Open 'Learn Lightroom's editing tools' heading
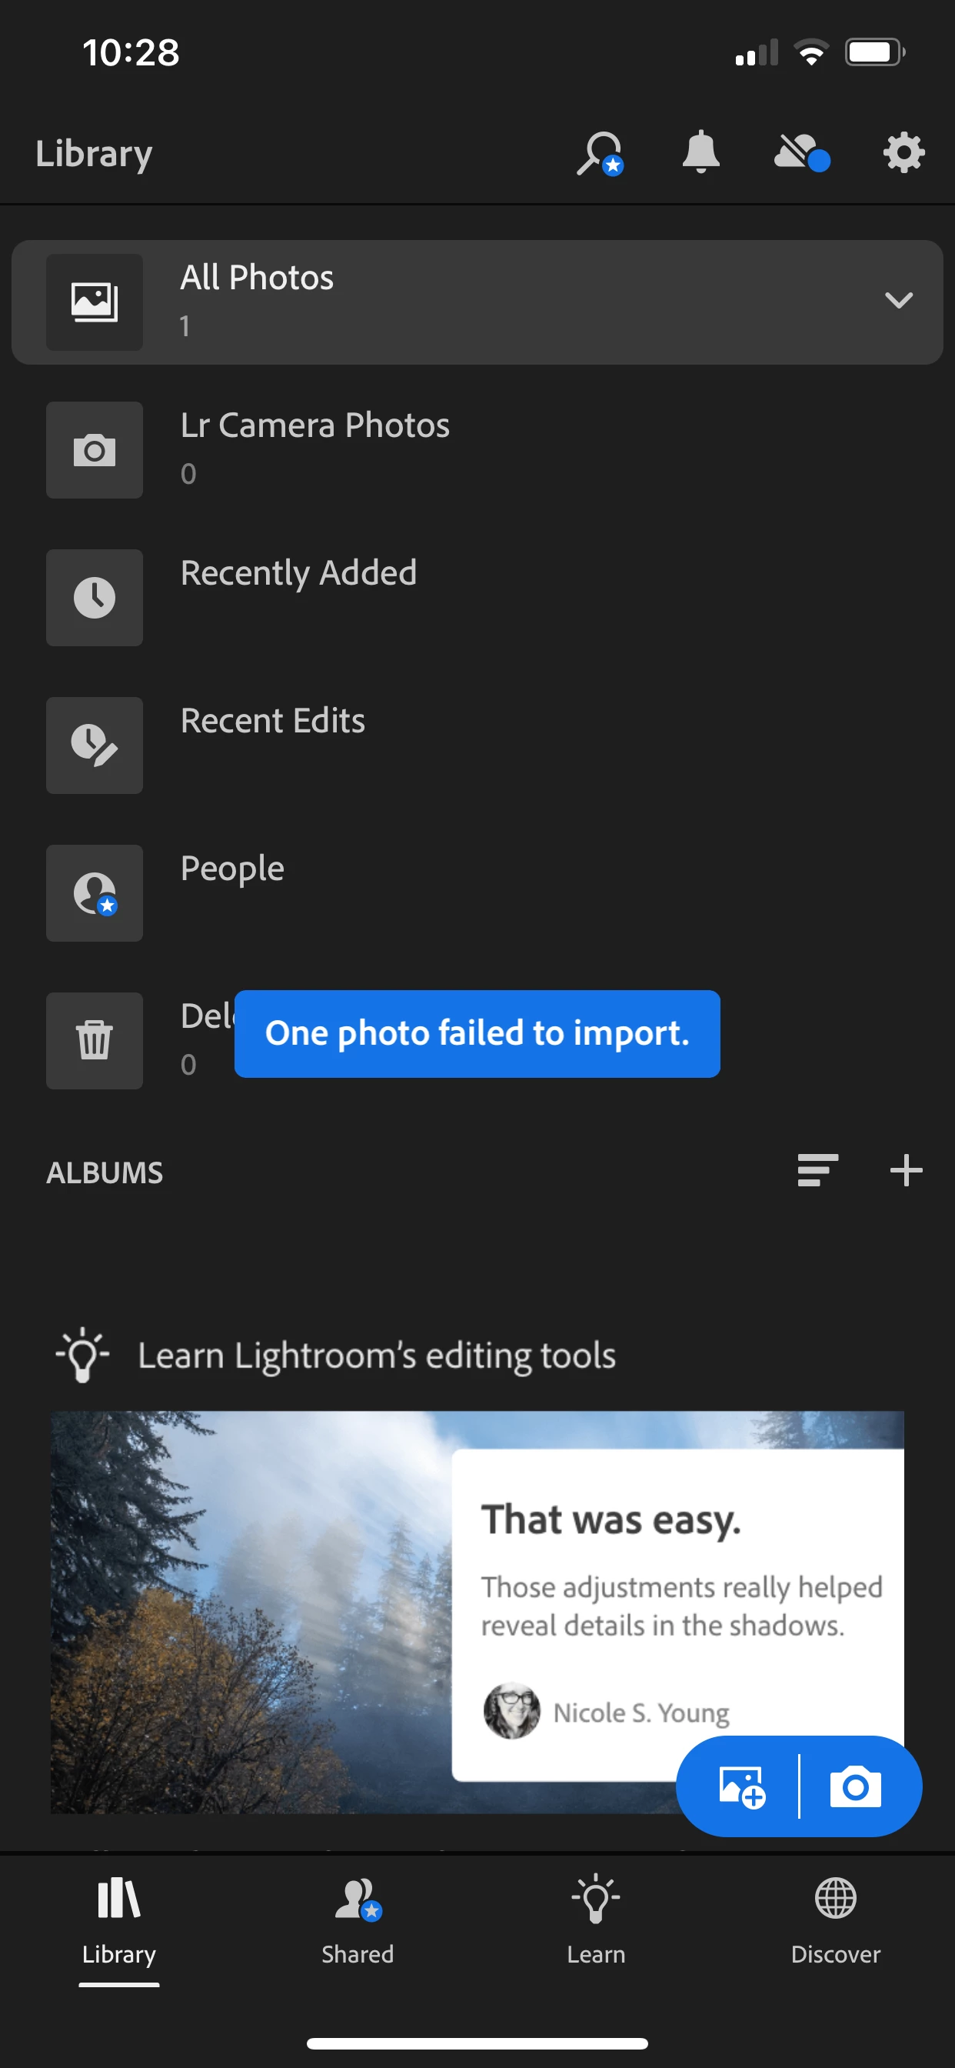The width and height of the screenshot is (955, 2068). (376, 1356)
